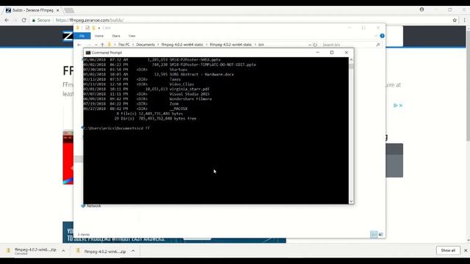470x264 pixels.
Task: Open the Home ribbon tab in Explorer
Action: pyautogui.click(x=99, y=36)
